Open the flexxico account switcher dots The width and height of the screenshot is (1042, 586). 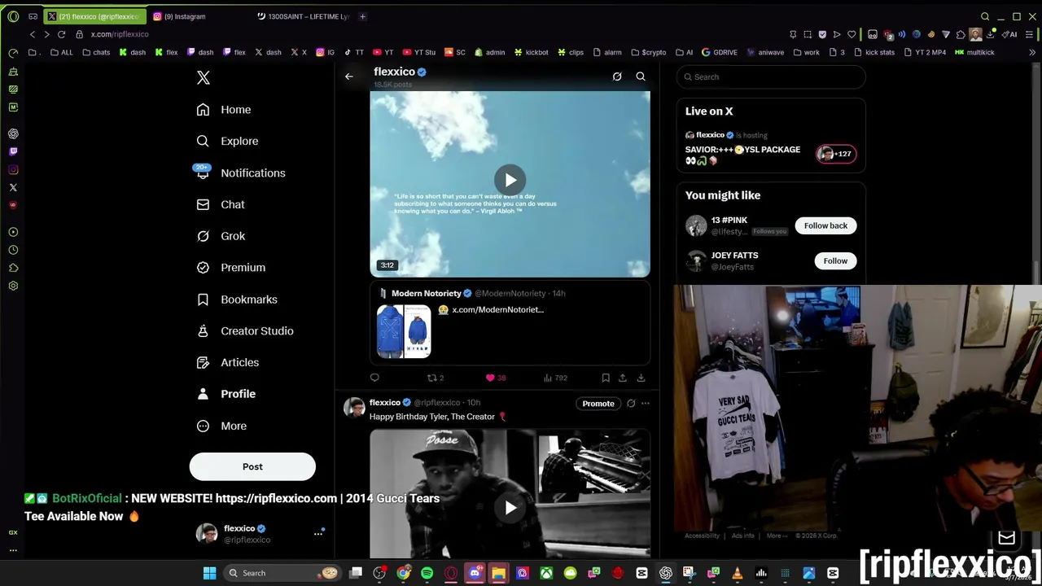pos(318,534)
